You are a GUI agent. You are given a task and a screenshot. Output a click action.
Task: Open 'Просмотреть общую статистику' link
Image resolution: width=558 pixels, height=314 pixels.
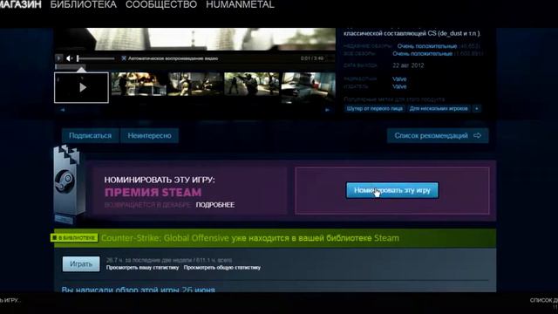tap(222, 268)
